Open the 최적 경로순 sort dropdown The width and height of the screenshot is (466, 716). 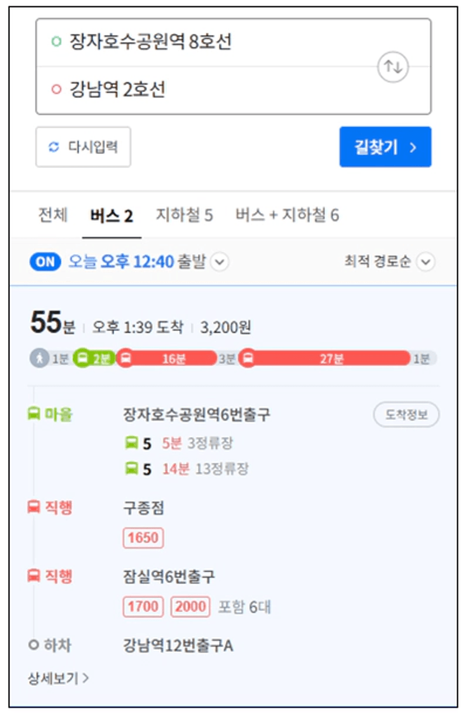(390, 262)
